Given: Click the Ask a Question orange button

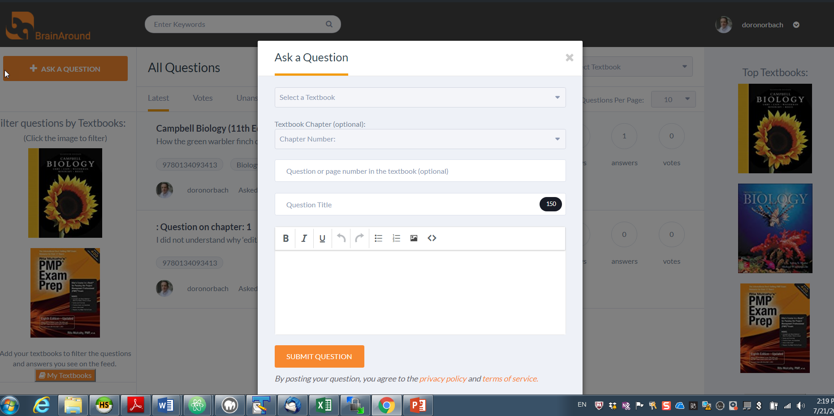Looking at the screenshot, I should tap(65, 69).
